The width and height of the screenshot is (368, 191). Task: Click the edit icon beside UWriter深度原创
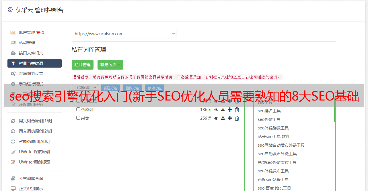point(13,152)
